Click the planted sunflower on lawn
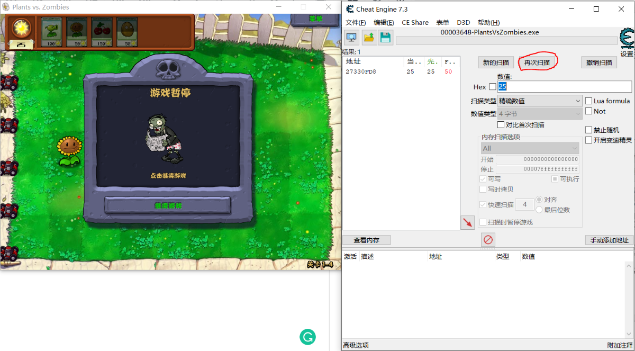The height and width of the screenshot is (351, 635). pos(69,151)
